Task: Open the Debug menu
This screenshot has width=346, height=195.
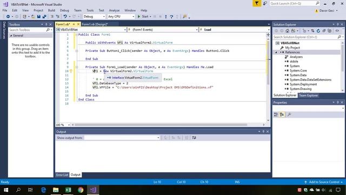Action: click(x=64, y=10)
